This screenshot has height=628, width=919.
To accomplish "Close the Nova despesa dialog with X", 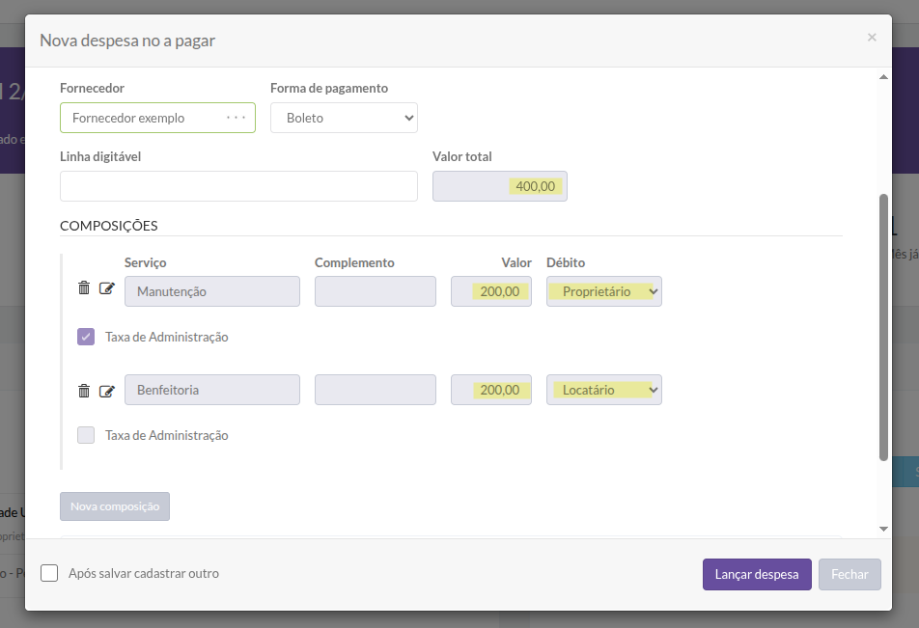I will [x=872, y=38].
